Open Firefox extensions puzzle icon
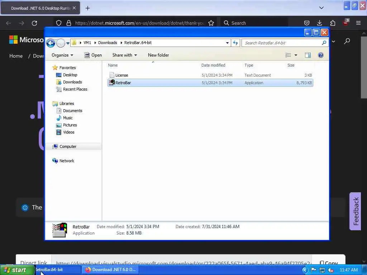 333,23
